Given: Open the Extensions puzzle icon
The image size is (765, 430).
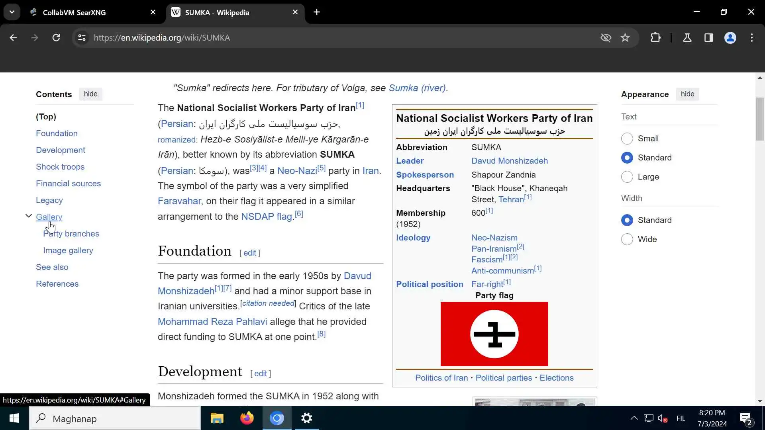Looking at the screenshot, I should click(x=655, y=37).
